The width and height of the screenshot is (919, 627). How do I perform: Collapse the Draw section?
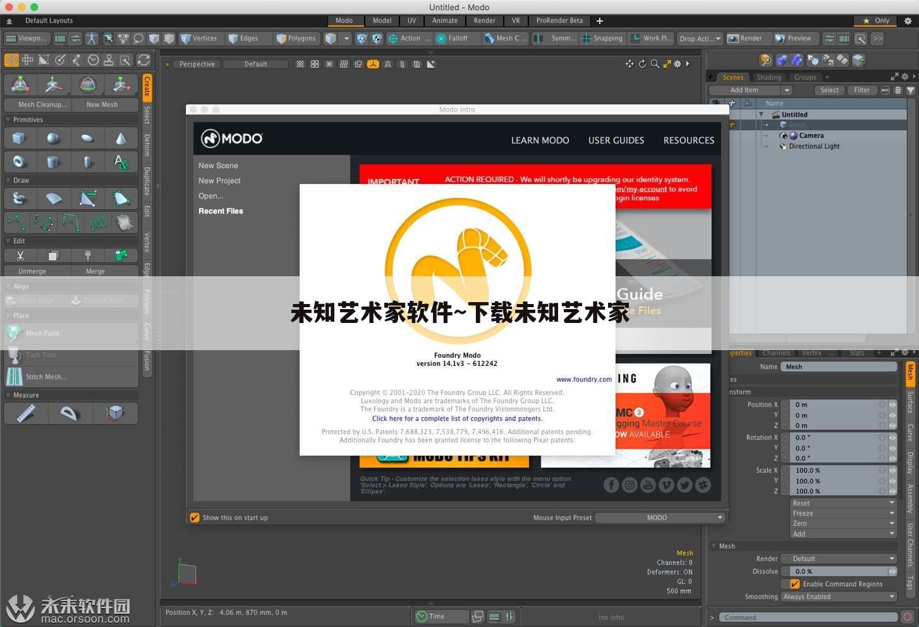8,181
